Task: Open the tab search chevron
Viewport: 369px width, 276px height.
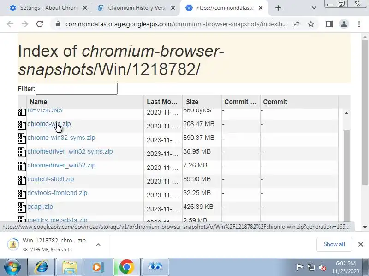Action: tap(314, 8)
